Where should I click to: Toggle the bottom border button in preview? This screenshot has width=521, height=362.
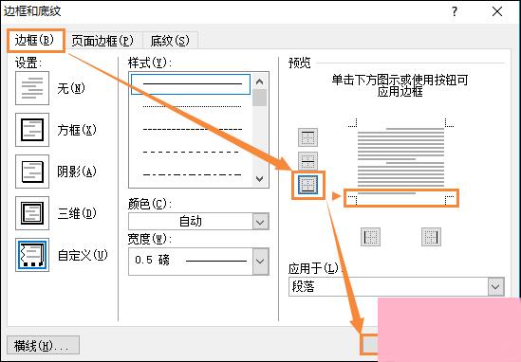308,185
